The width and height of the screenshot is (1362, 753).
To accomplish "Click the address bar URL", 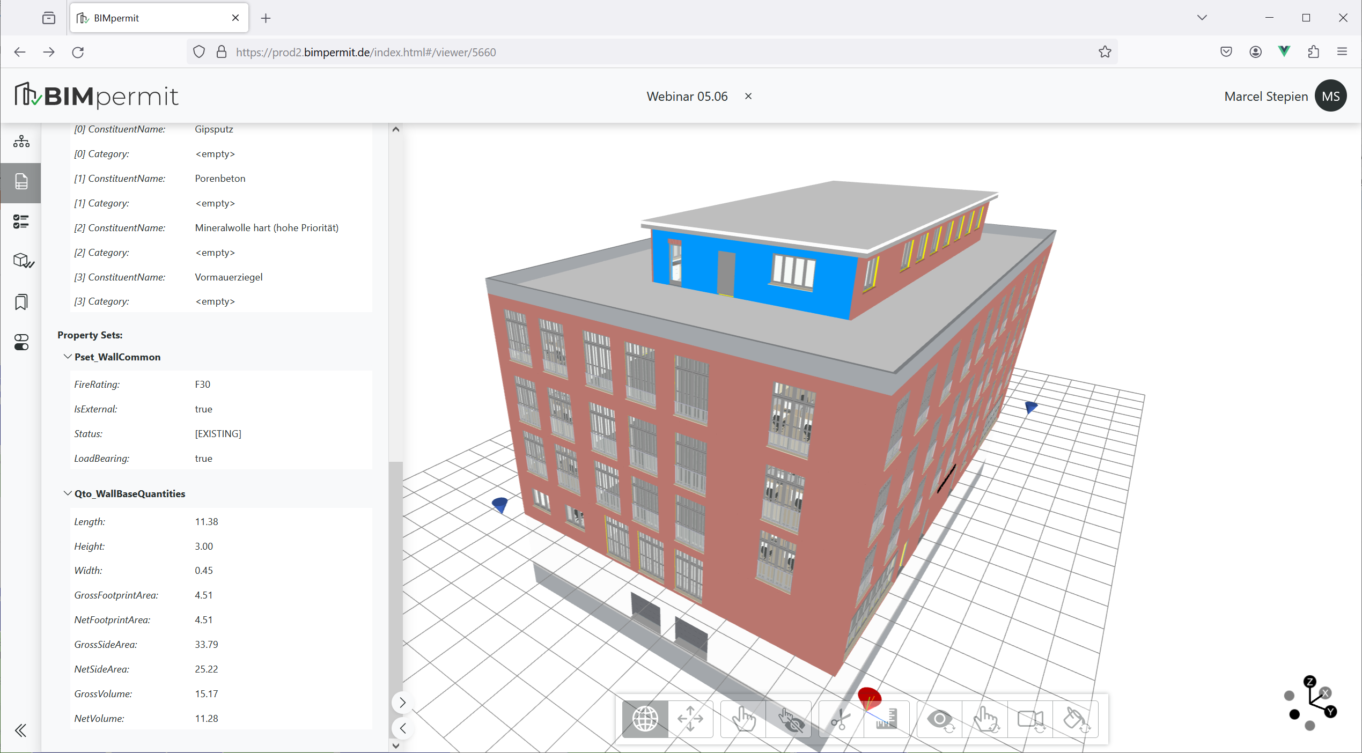I will pos(366,52).
